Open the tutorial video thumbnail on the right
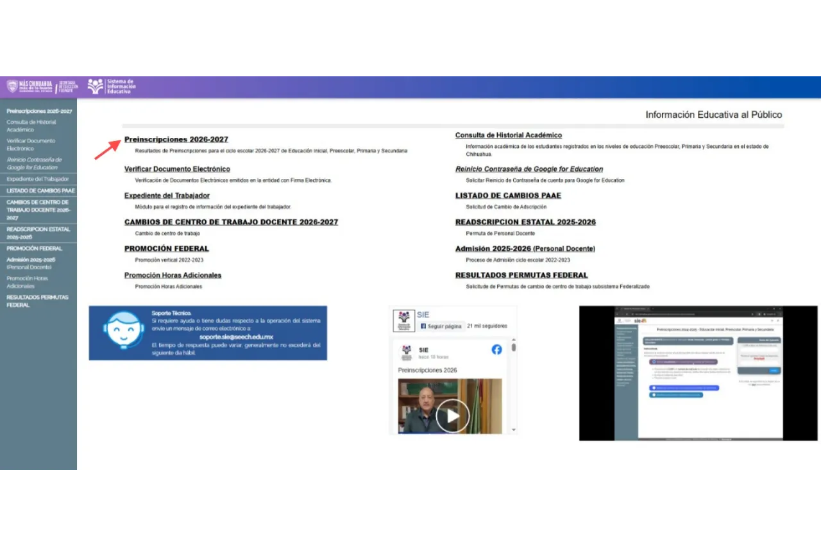This screenshot has width=821, height=547. click(698, 373)
